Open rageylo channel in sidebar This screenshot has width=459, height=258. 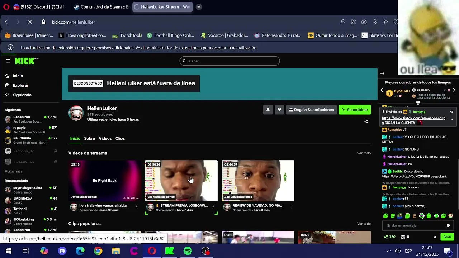click(31, 130)
